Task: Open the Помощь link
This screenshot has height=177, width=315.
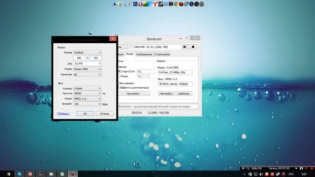Action: 63,114
